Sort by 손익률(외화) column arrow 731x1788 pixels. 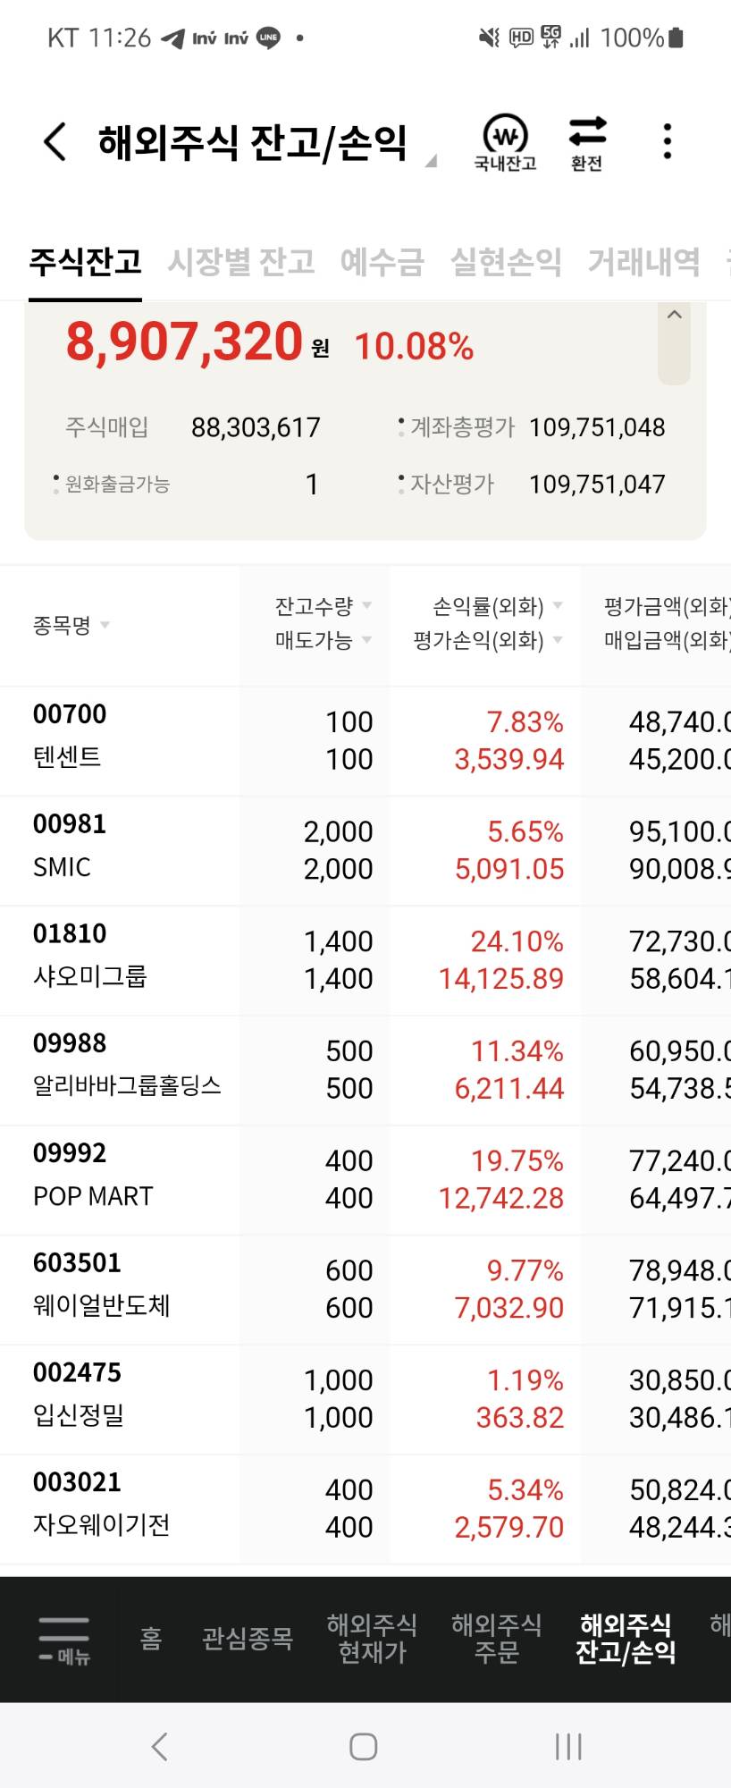[558, 606]
